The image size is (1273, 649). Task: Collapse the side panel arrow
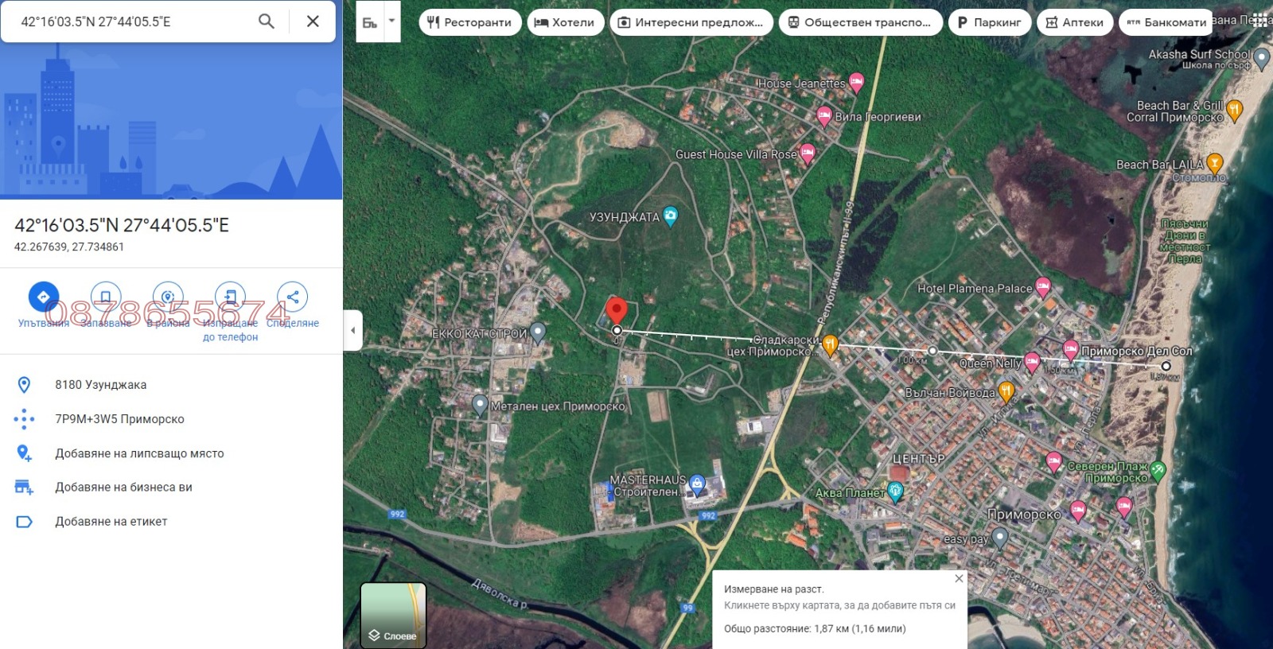pyautogui.click(x=353, y=330)
